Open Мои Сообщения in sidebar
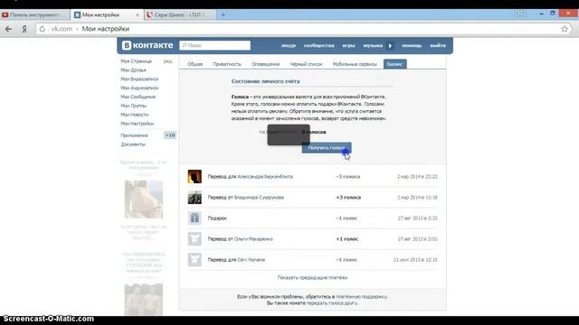This screenshot has height=325, width=579. (x=138, y=97)
